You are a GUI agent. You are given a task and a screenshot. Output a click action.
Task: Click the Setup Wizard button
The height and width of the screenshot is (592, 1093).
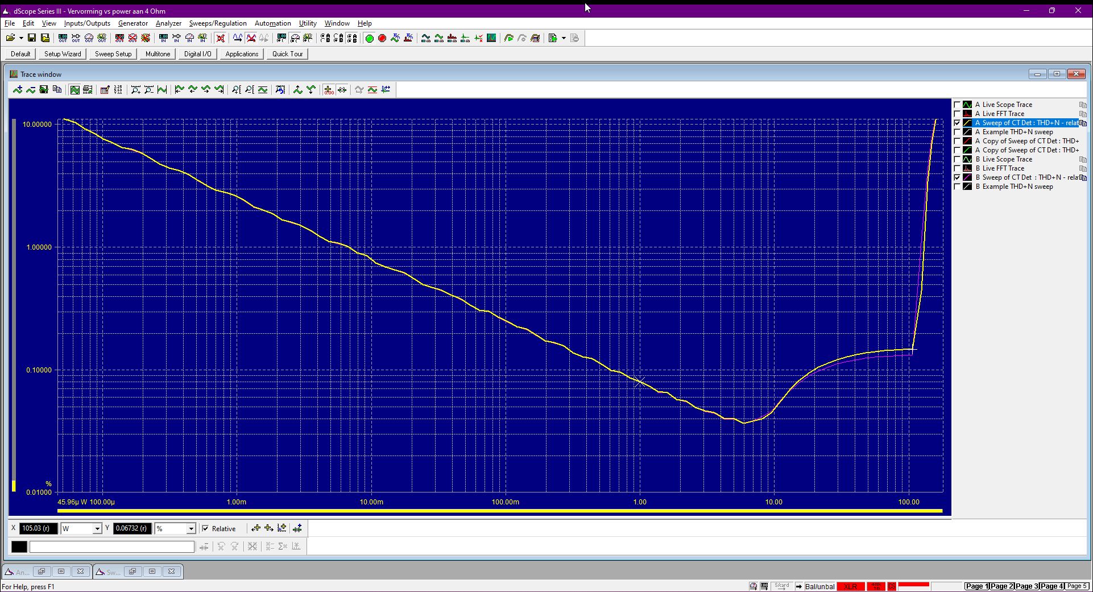(x=63, y=54)
